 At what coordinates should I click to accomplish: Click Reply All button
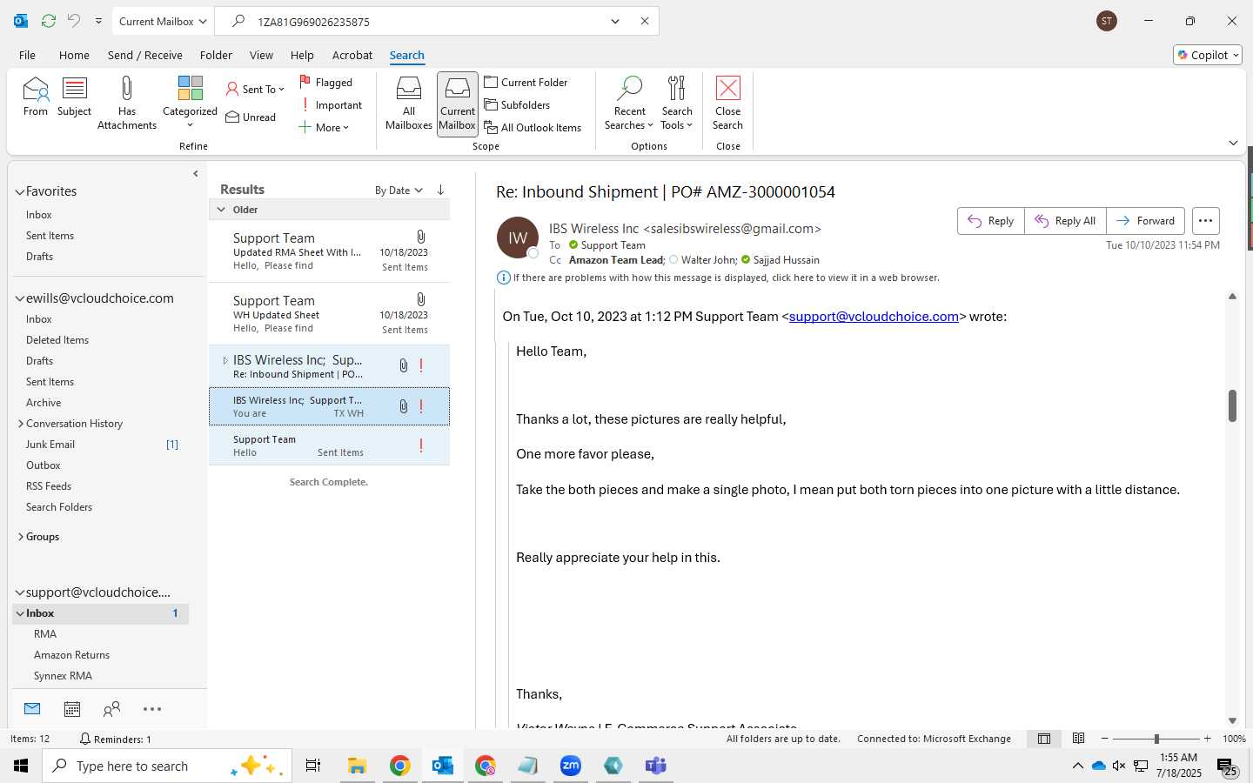[x=1065, y=221]
